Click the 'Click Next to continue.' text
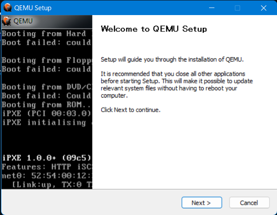Screen dimensions: 277x215 pyautogui.click(x=131, y=109)
